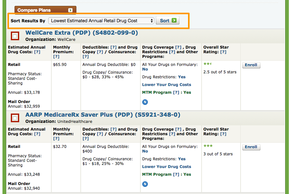Click WellCare retail annual cost $33,178
This screenshot has width=291, height=194.
(32, 93)
